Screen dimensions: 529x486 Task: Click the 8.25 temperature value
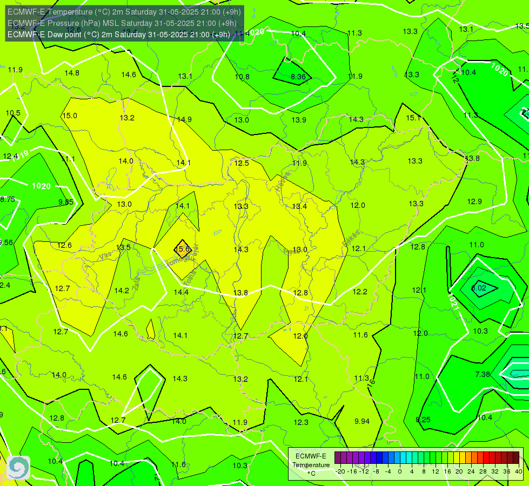(423, 420)
